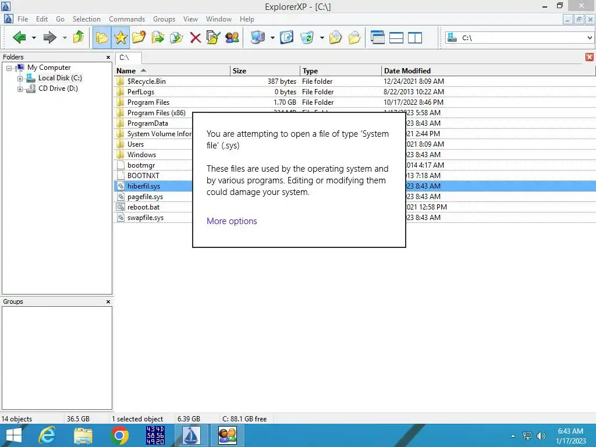Sort by Type column header
Screen dimensions: 596x447
pos(340,70)
